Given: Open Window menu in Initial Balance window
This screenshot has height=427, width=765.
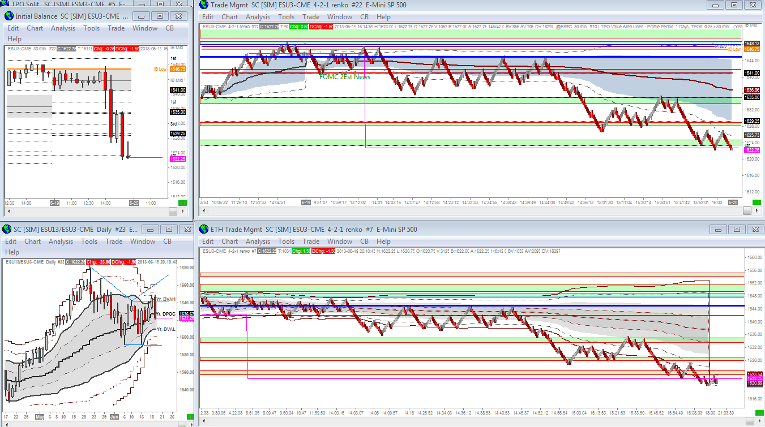Looking at the screenshot, I should tap(145, 28).
